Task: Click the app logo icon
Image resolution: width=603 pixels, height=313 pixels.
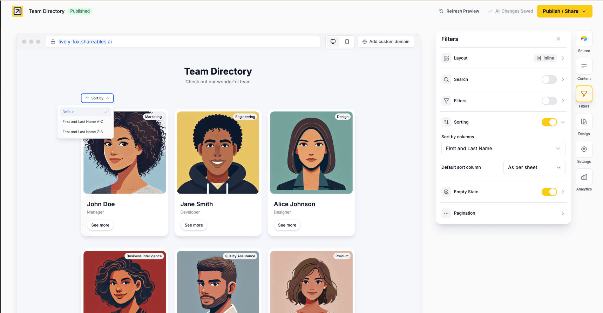Action: [x=18, y=11]
